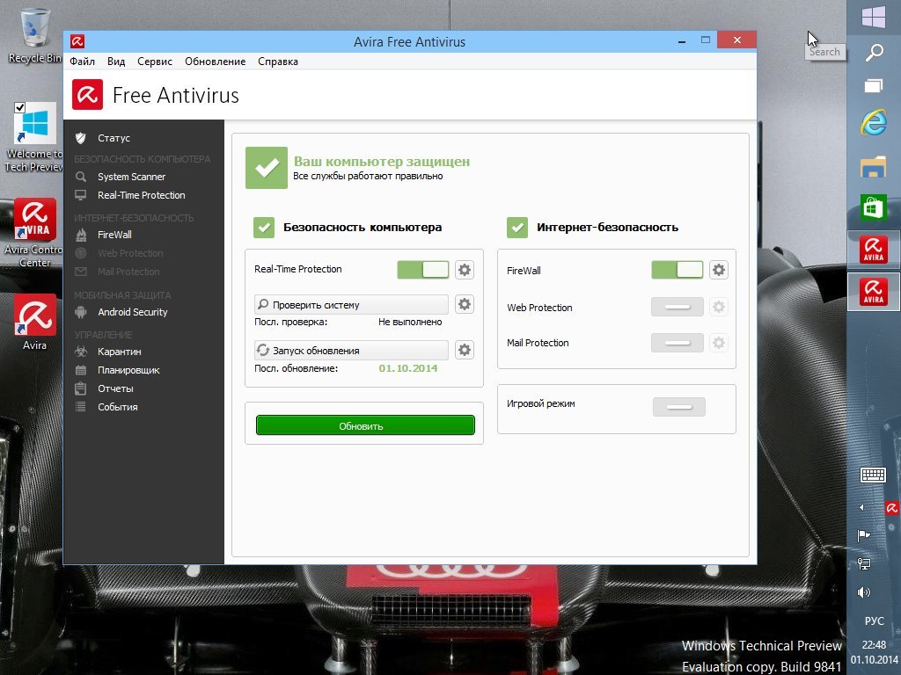This screenshot has height=675, width=901.
Task: Open taskbar Search magnifier
Action: tap(874, 52)
